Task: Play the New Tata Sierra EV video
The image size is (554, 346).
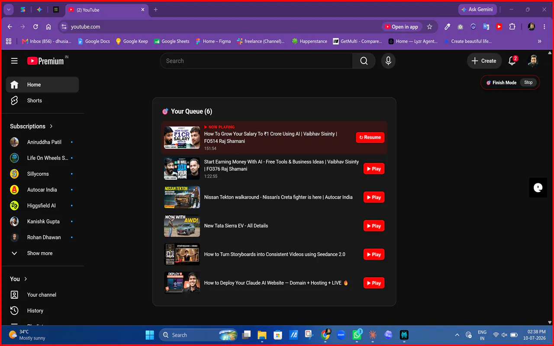Action: coord(374,226)
